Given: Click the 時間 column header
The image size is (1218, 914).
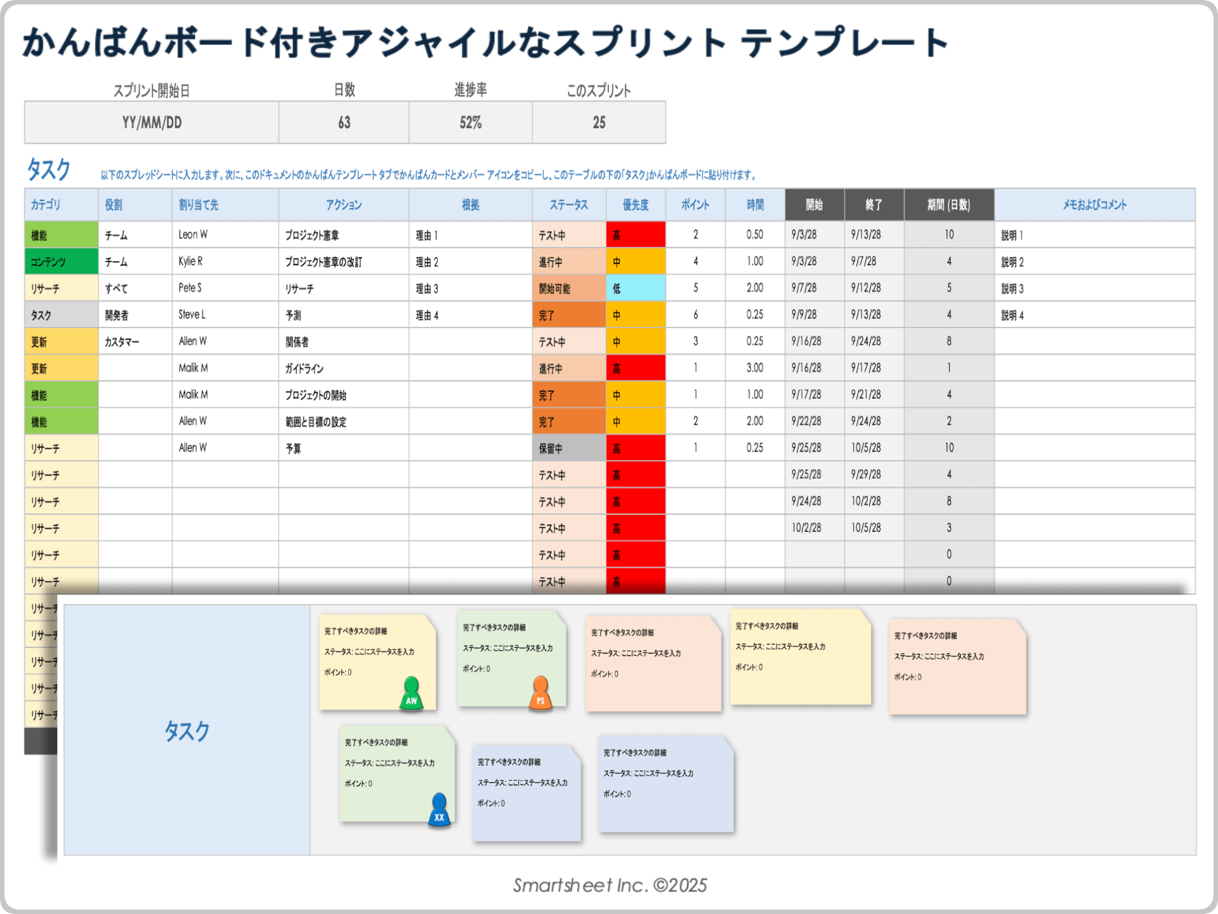Looking at the screenshot, I should (755, 204).
